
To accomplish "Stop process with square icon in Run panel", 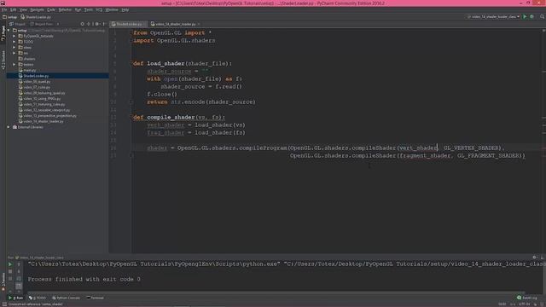I will pyautogui.click(x=10, y=271).
